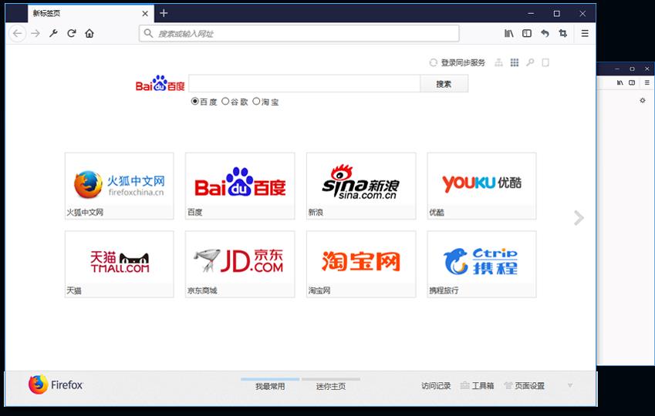Viewport: 655px width, 416px height.
Task: Click the 搜索 search button
Action: [x=444, y=84]
